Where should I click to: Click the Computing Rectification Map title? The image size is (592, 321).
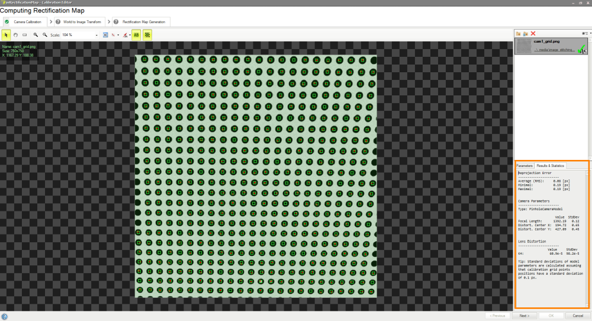click(42, 11)
